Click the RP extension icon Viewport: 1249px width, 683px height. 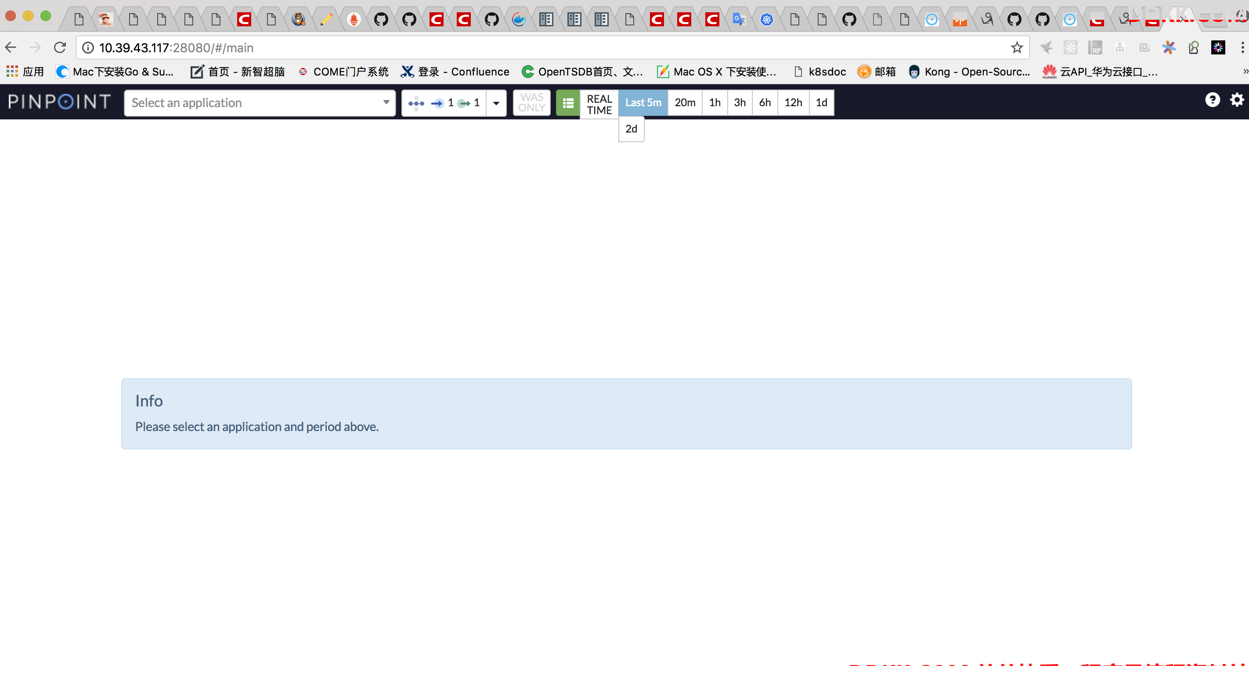[x=1095, y=47]
